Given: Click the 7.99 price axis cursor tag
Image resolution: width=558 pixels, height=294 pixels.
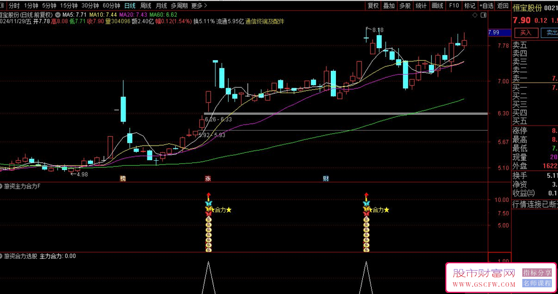Looking at the screenshot, I should [x=499, y=32].
